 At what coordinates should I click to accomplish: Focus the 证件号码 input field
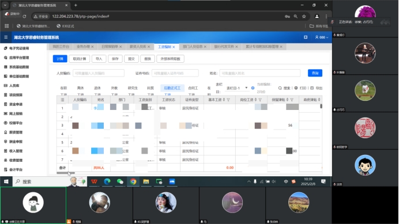point(175,73)
